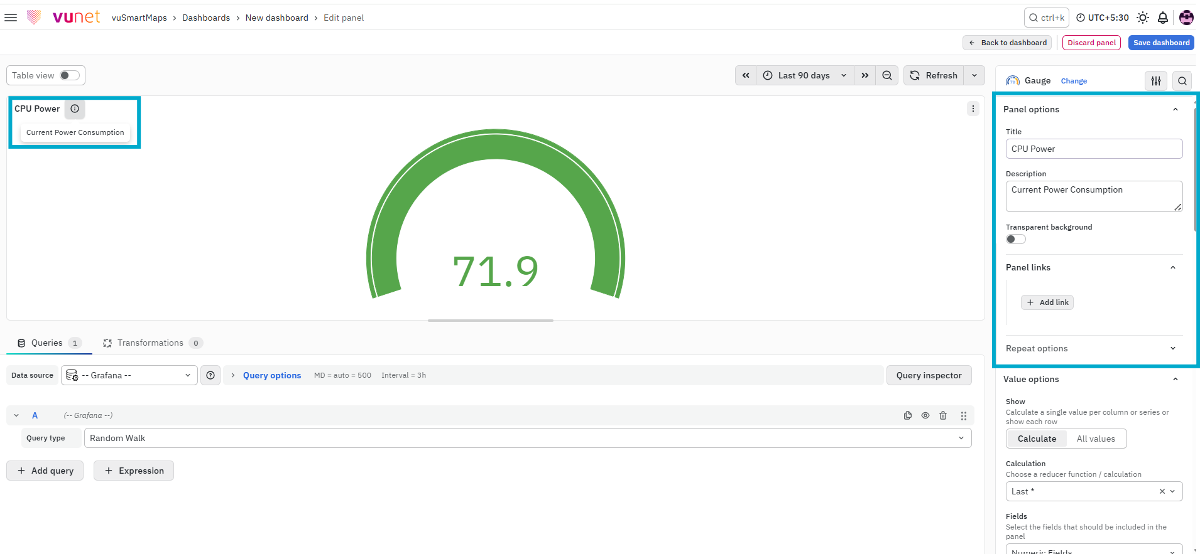1200x554 pixels.
Task: Open the Last 90 days time picker
Action: (805, 75)
